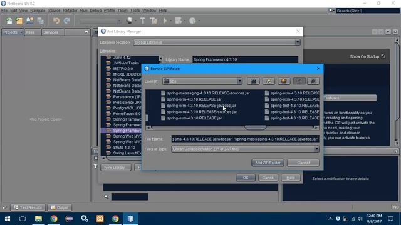This screenshot has width=401, height=225.
Task: Open the Libraries location dropdown
Action: (297, 42)
